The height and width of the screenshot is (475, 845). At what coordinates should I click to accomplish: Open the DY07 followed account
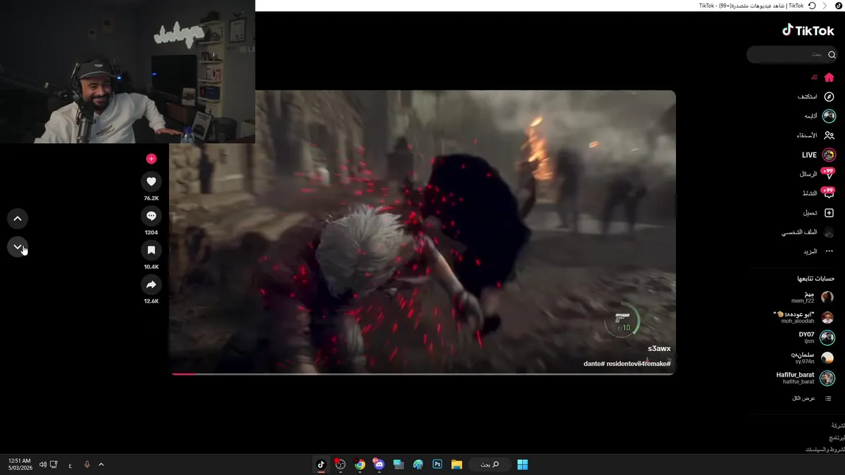point(817,337)
